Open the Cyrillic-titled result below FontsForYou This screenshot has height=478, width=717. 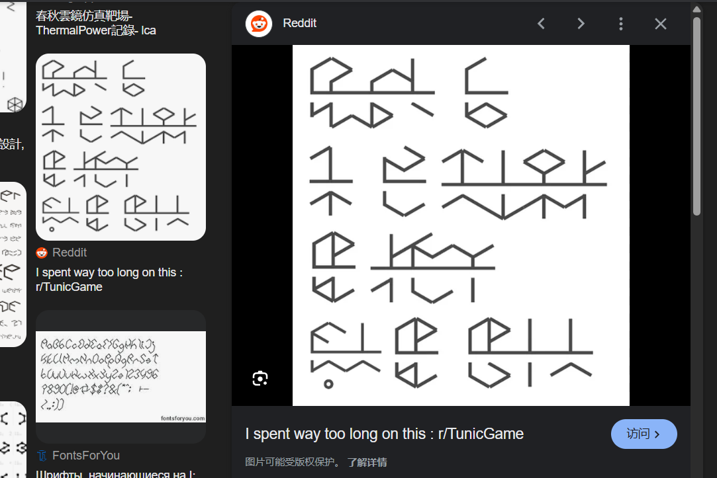pyautogui.click(x=115, y=473)
